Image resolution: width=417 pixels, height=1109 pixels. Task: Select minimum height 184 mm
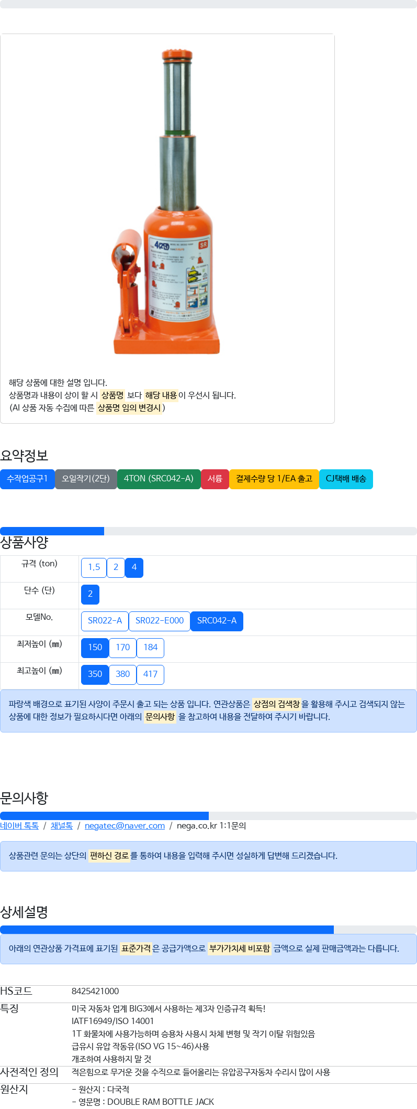click(150, 648)
